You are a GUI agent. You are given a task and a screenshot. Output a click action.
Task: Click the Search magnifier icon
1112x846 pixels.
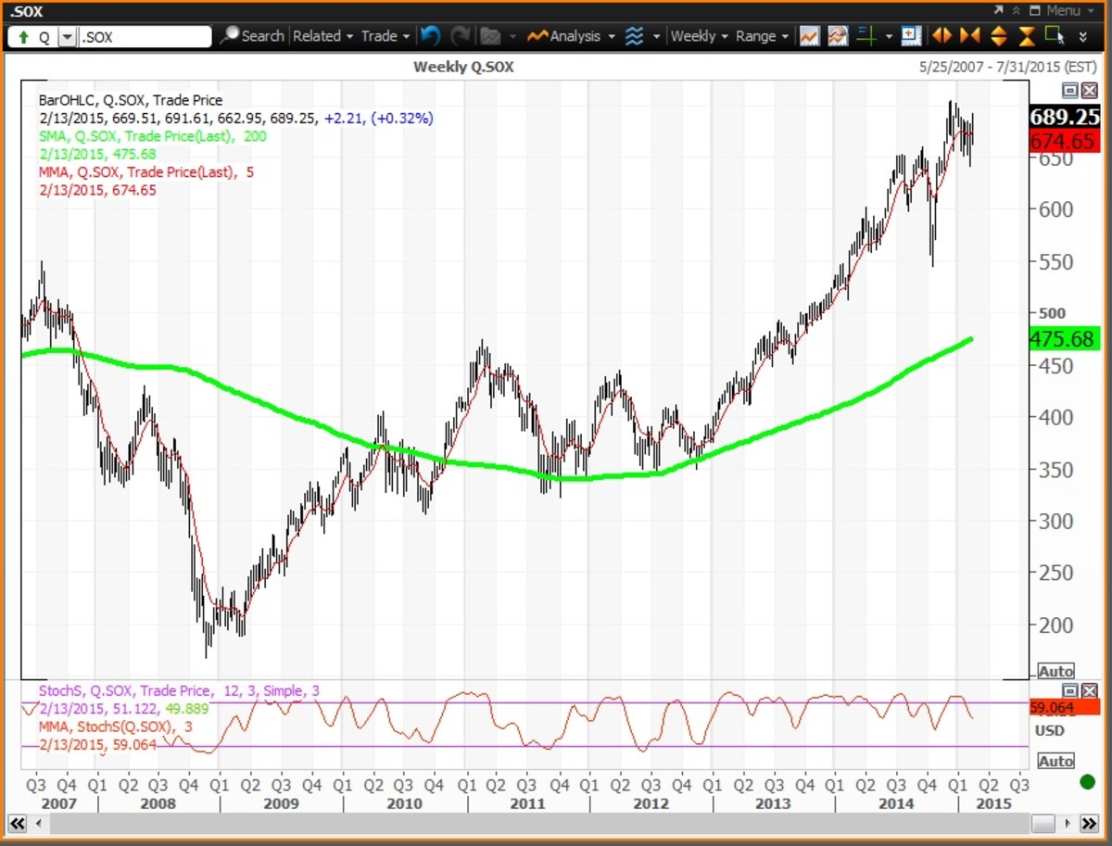pos(230,36)
